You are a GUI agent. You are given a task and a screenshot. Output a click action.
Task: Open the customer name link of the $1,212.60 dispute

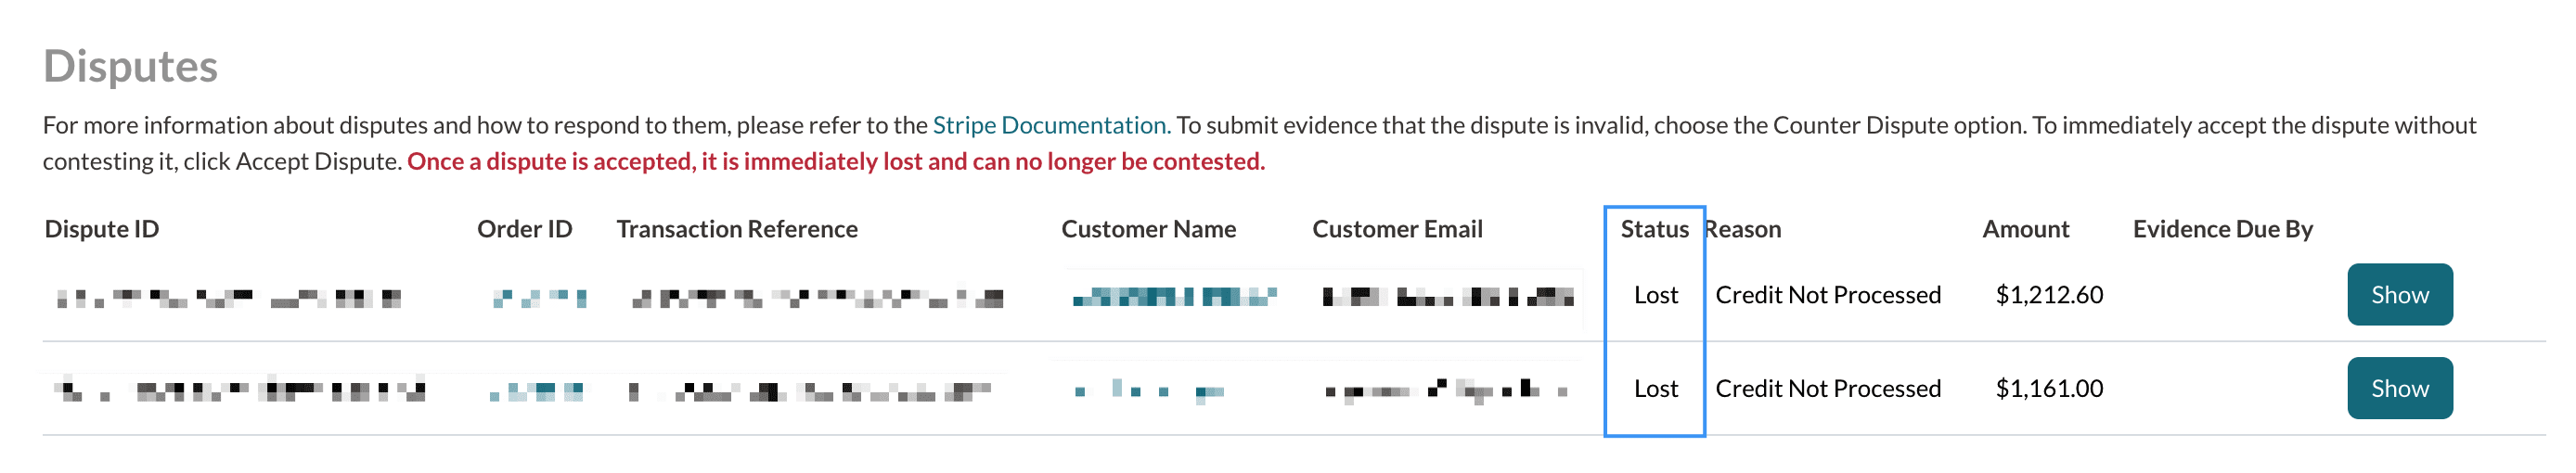point(1174,297)
